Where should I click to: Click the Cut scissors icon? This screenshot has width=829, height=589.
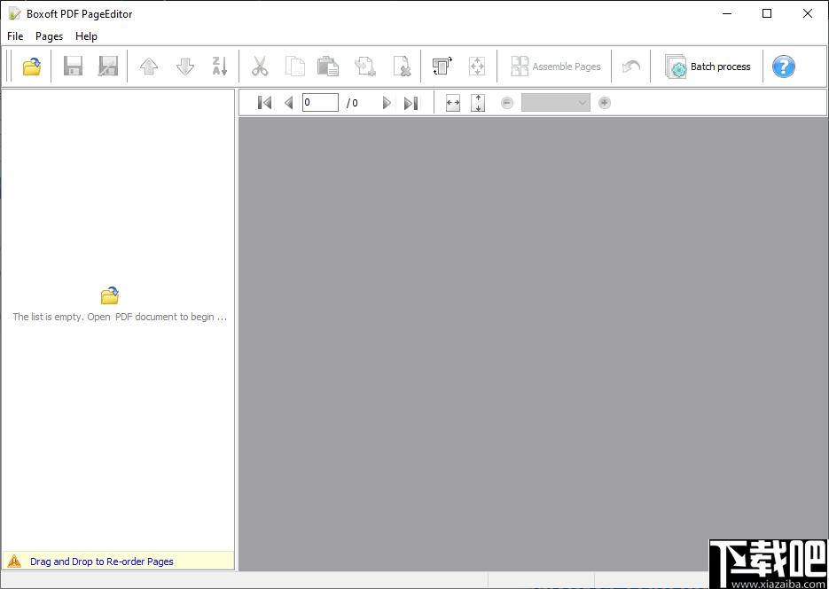pyautogui.click(x=260, y=67)
